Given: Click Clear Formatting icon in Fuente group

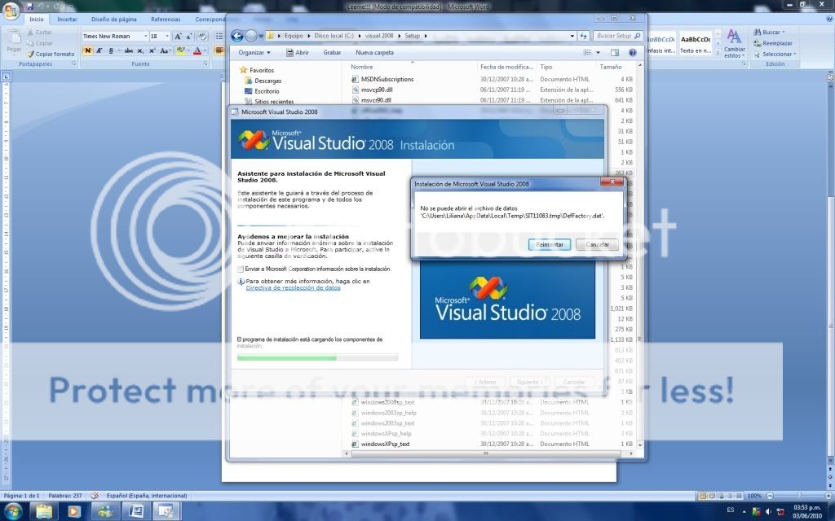Looking at the screenshot, I should [202, 36].
